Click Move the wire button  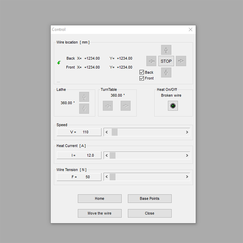click(100, 213)
